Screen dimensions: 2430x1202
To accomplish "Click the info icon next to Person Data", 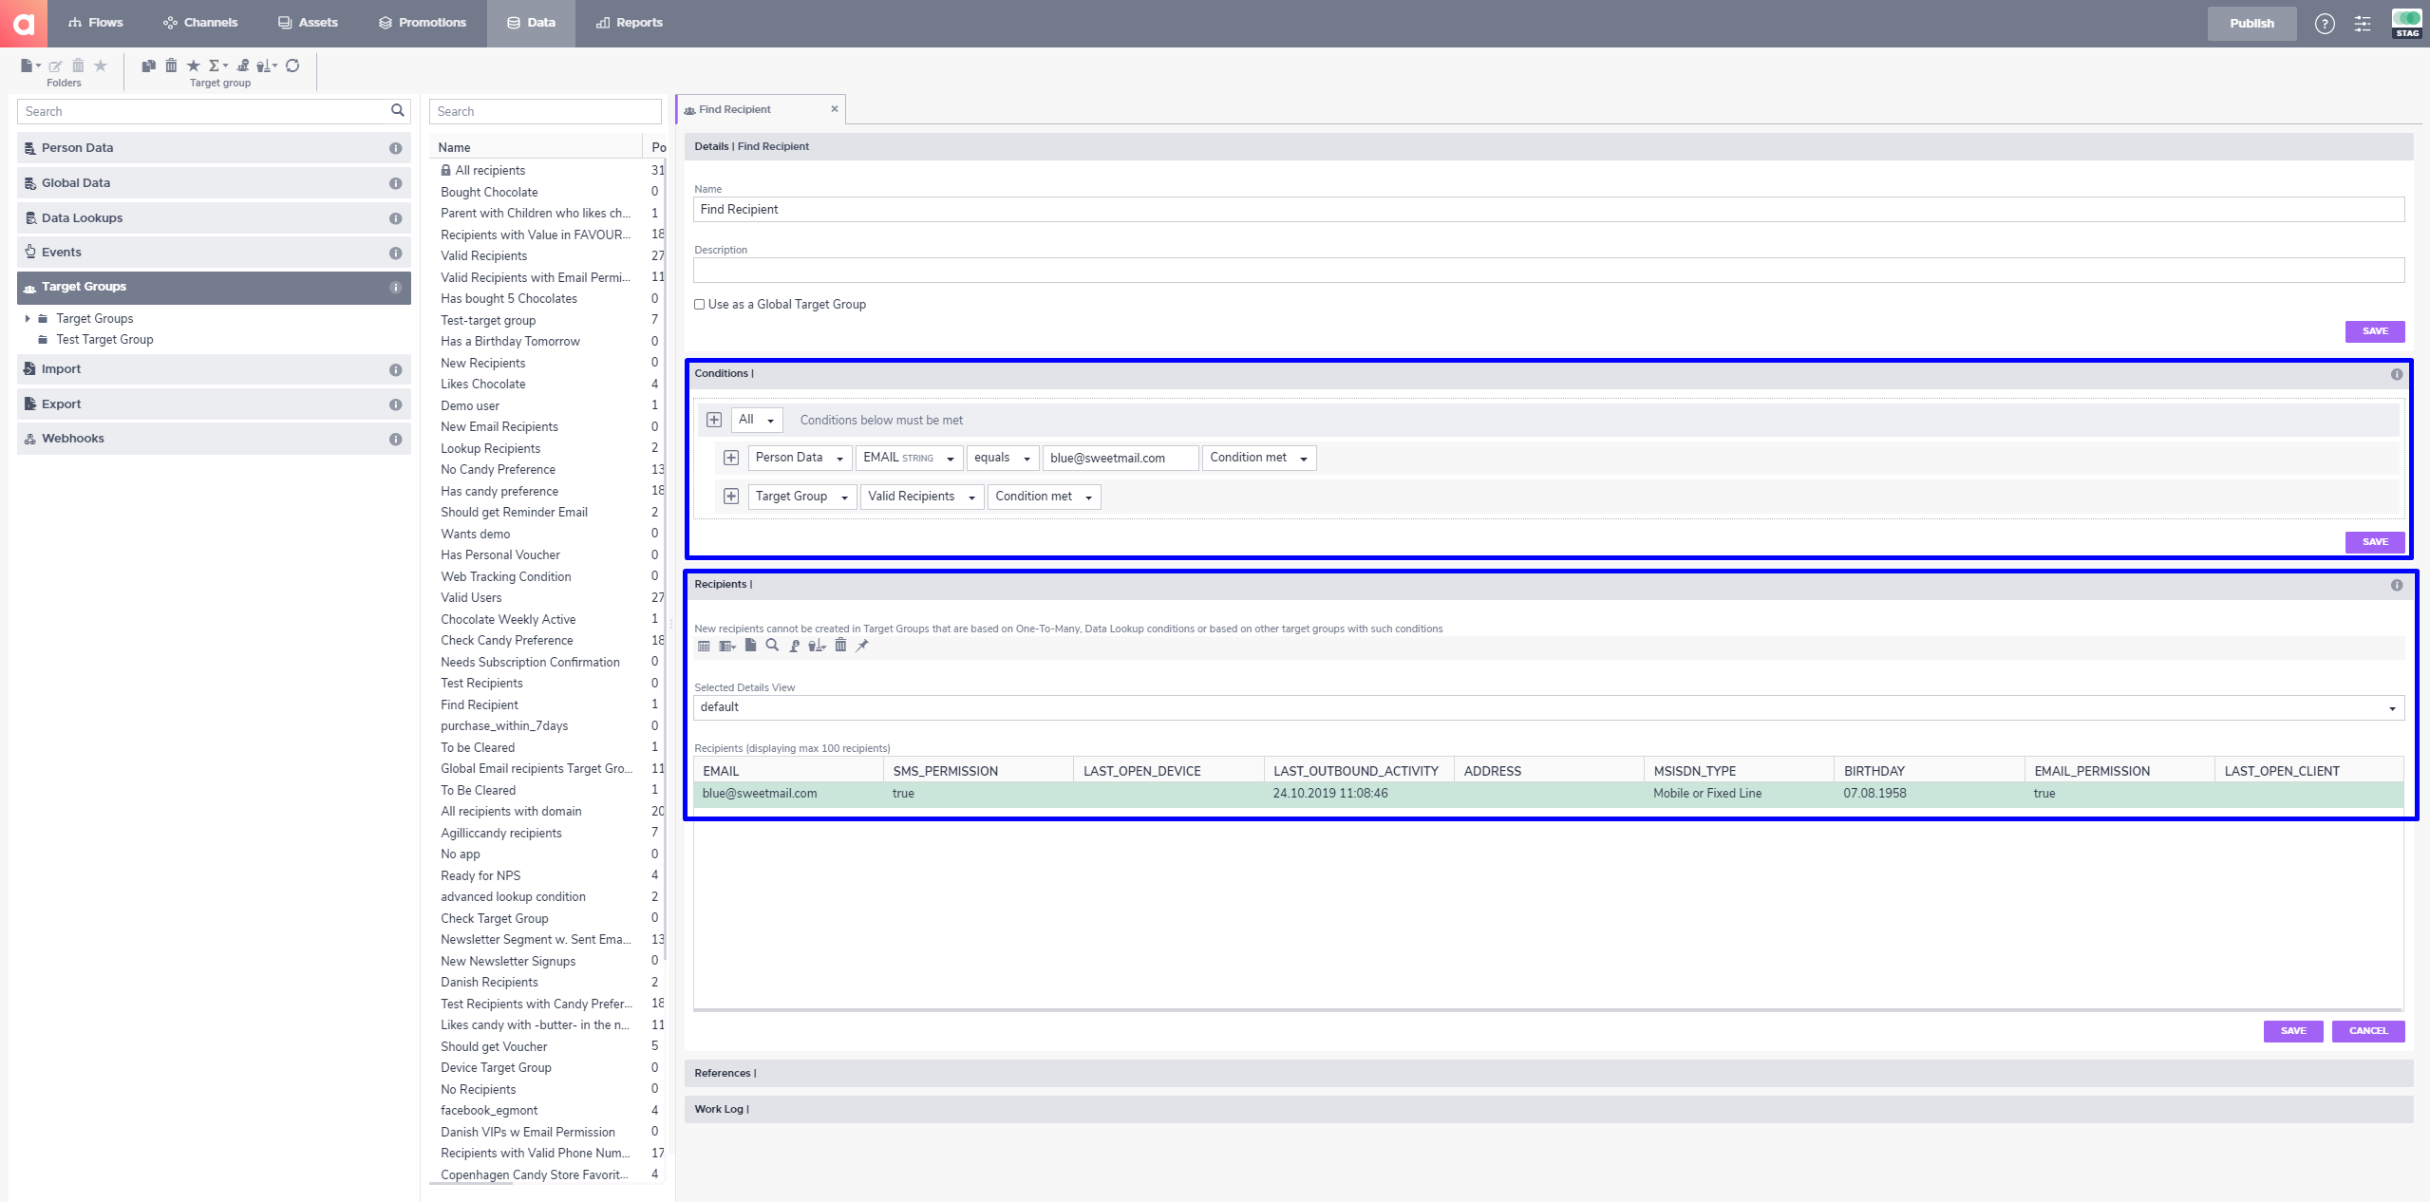I will (x=396, y=148).
